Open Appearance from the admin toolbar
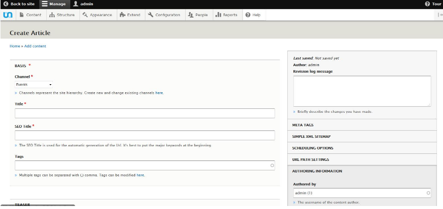The width and height of the screenshot is (443, 209). click(x=97, y=15)
